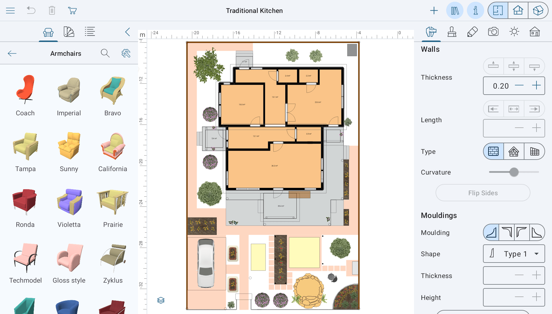Select third moulding profile option

[x=522, y=232]
